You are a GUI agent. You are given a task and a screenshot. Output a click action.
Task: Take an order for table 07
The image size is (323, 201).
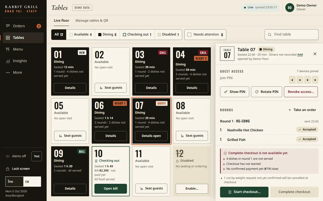(302, 110)
